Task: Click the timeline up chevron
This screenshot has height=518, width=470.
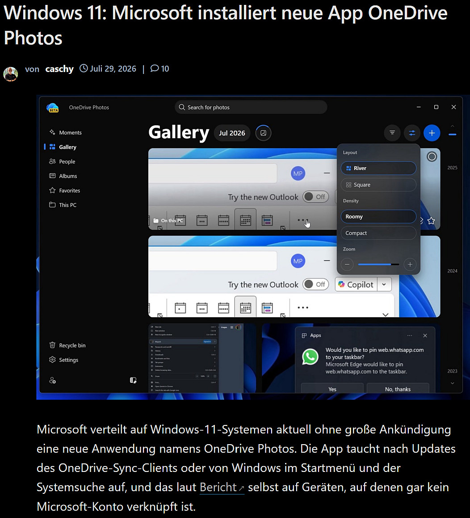Action: tap(452, 126)
